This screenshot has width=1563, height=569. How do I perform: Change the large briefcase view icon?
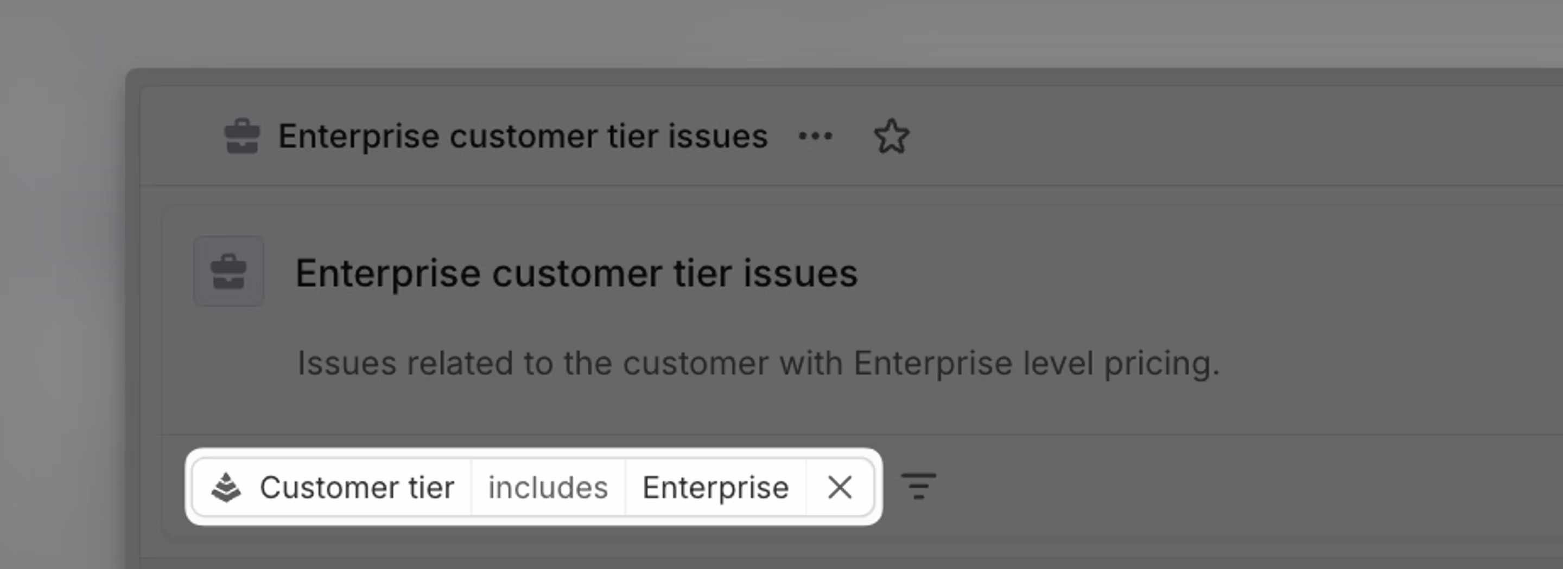(x=228, y=271)
